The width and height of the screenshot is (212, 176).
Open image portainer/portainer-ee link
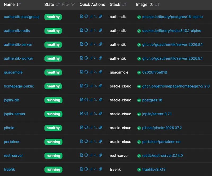161,142
